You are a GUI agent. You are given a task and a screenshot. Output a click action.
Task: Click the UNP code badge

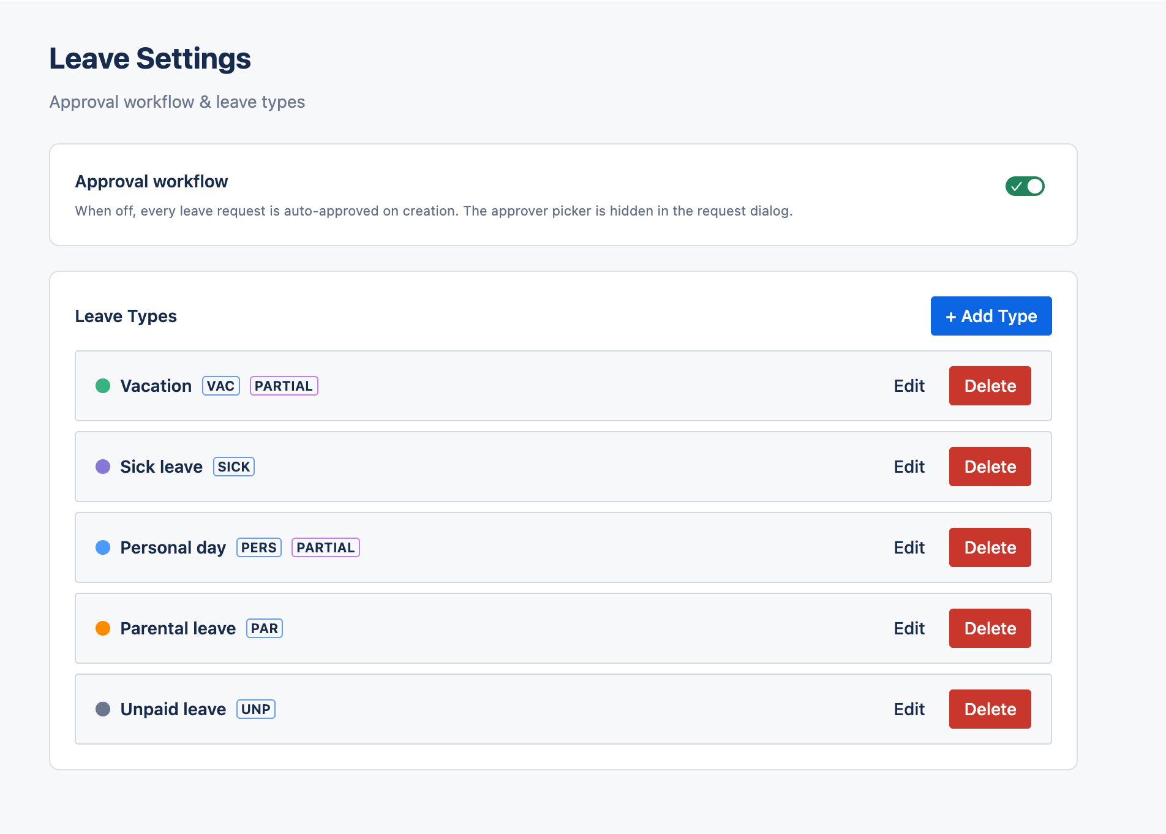255,709
